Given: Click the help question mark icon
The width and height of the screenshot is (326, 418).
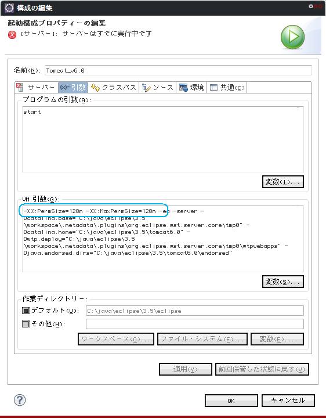Looking at the screenshot, I should tap(20, 400).
